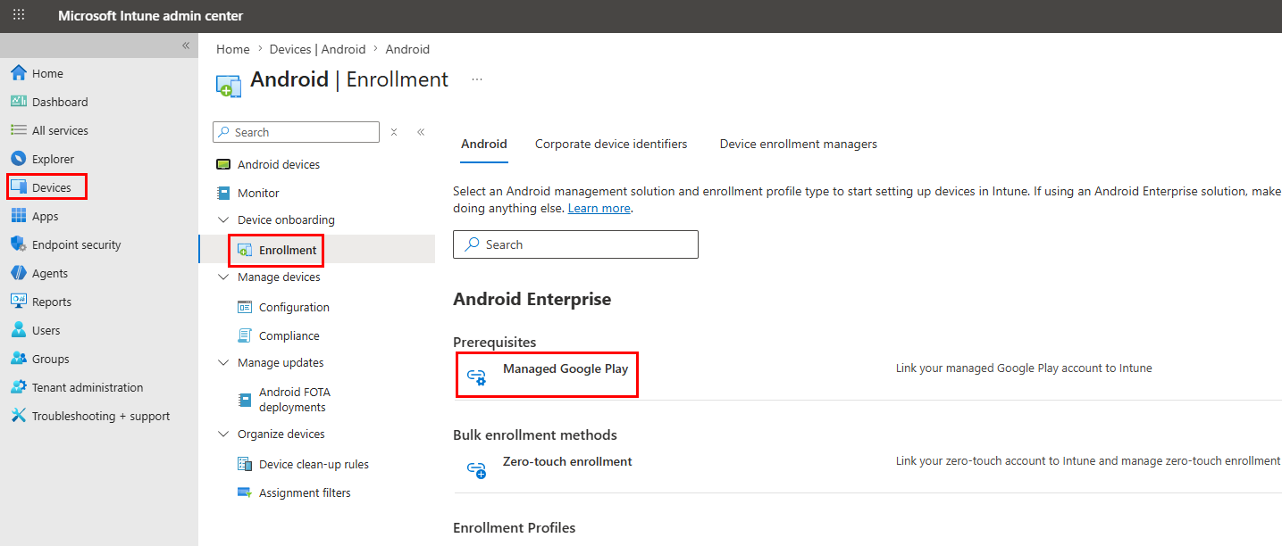This screenshot has height=546, width=1282.
Task: Collapse the Manage devices section
Action: [223, 277]
